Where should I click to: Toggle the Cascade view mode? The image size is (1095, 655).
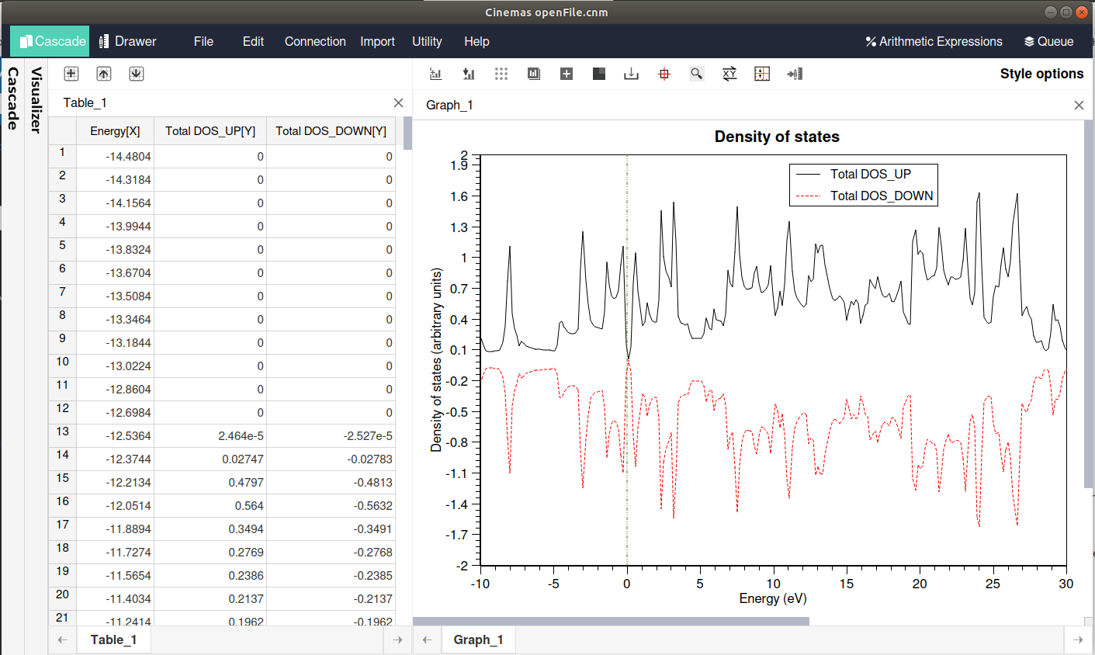[50, 41]
